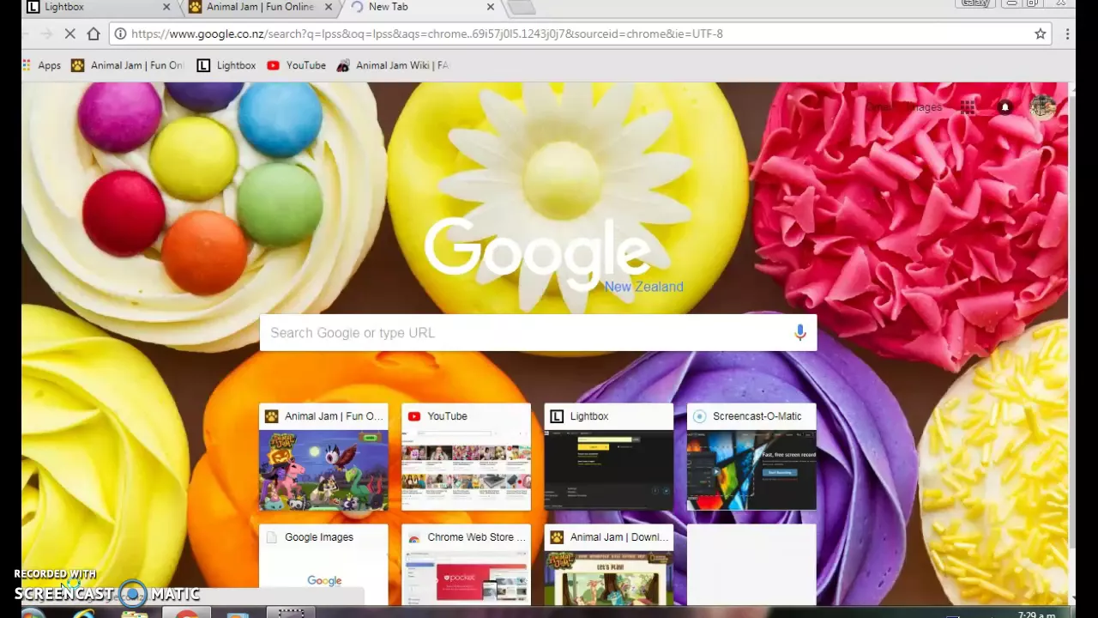Open the Animal Jam | Downl... tile
This screenshot has height=618, width=1098.
pos(609,565)
